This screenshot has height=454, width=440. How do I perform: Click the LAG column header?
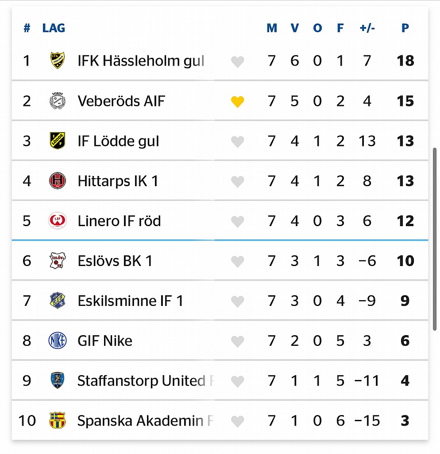(x=54, y=28)
